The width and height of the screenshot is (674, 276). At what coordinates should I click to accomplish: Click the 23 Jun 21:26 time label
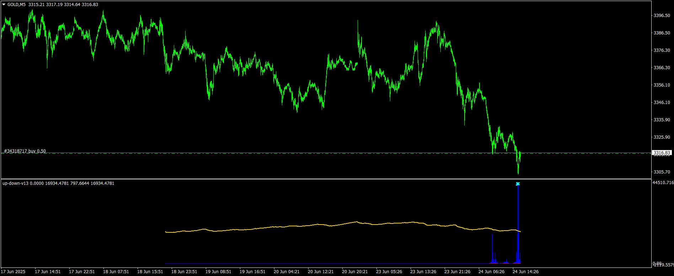point(458,272)
